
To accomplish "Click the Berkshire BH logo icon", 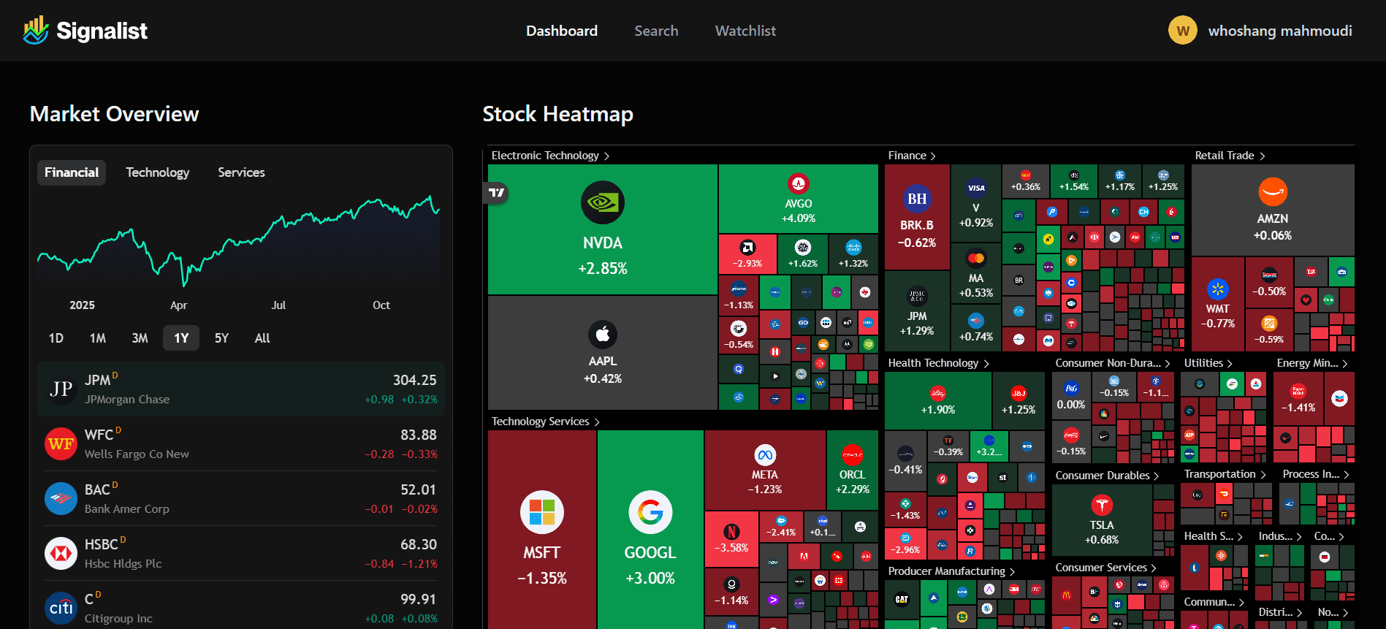I will pos(917,199).
